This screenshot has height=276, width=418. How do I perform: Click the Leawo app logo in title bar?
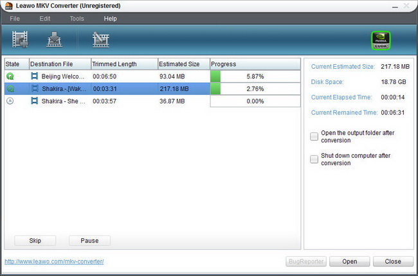9,6
